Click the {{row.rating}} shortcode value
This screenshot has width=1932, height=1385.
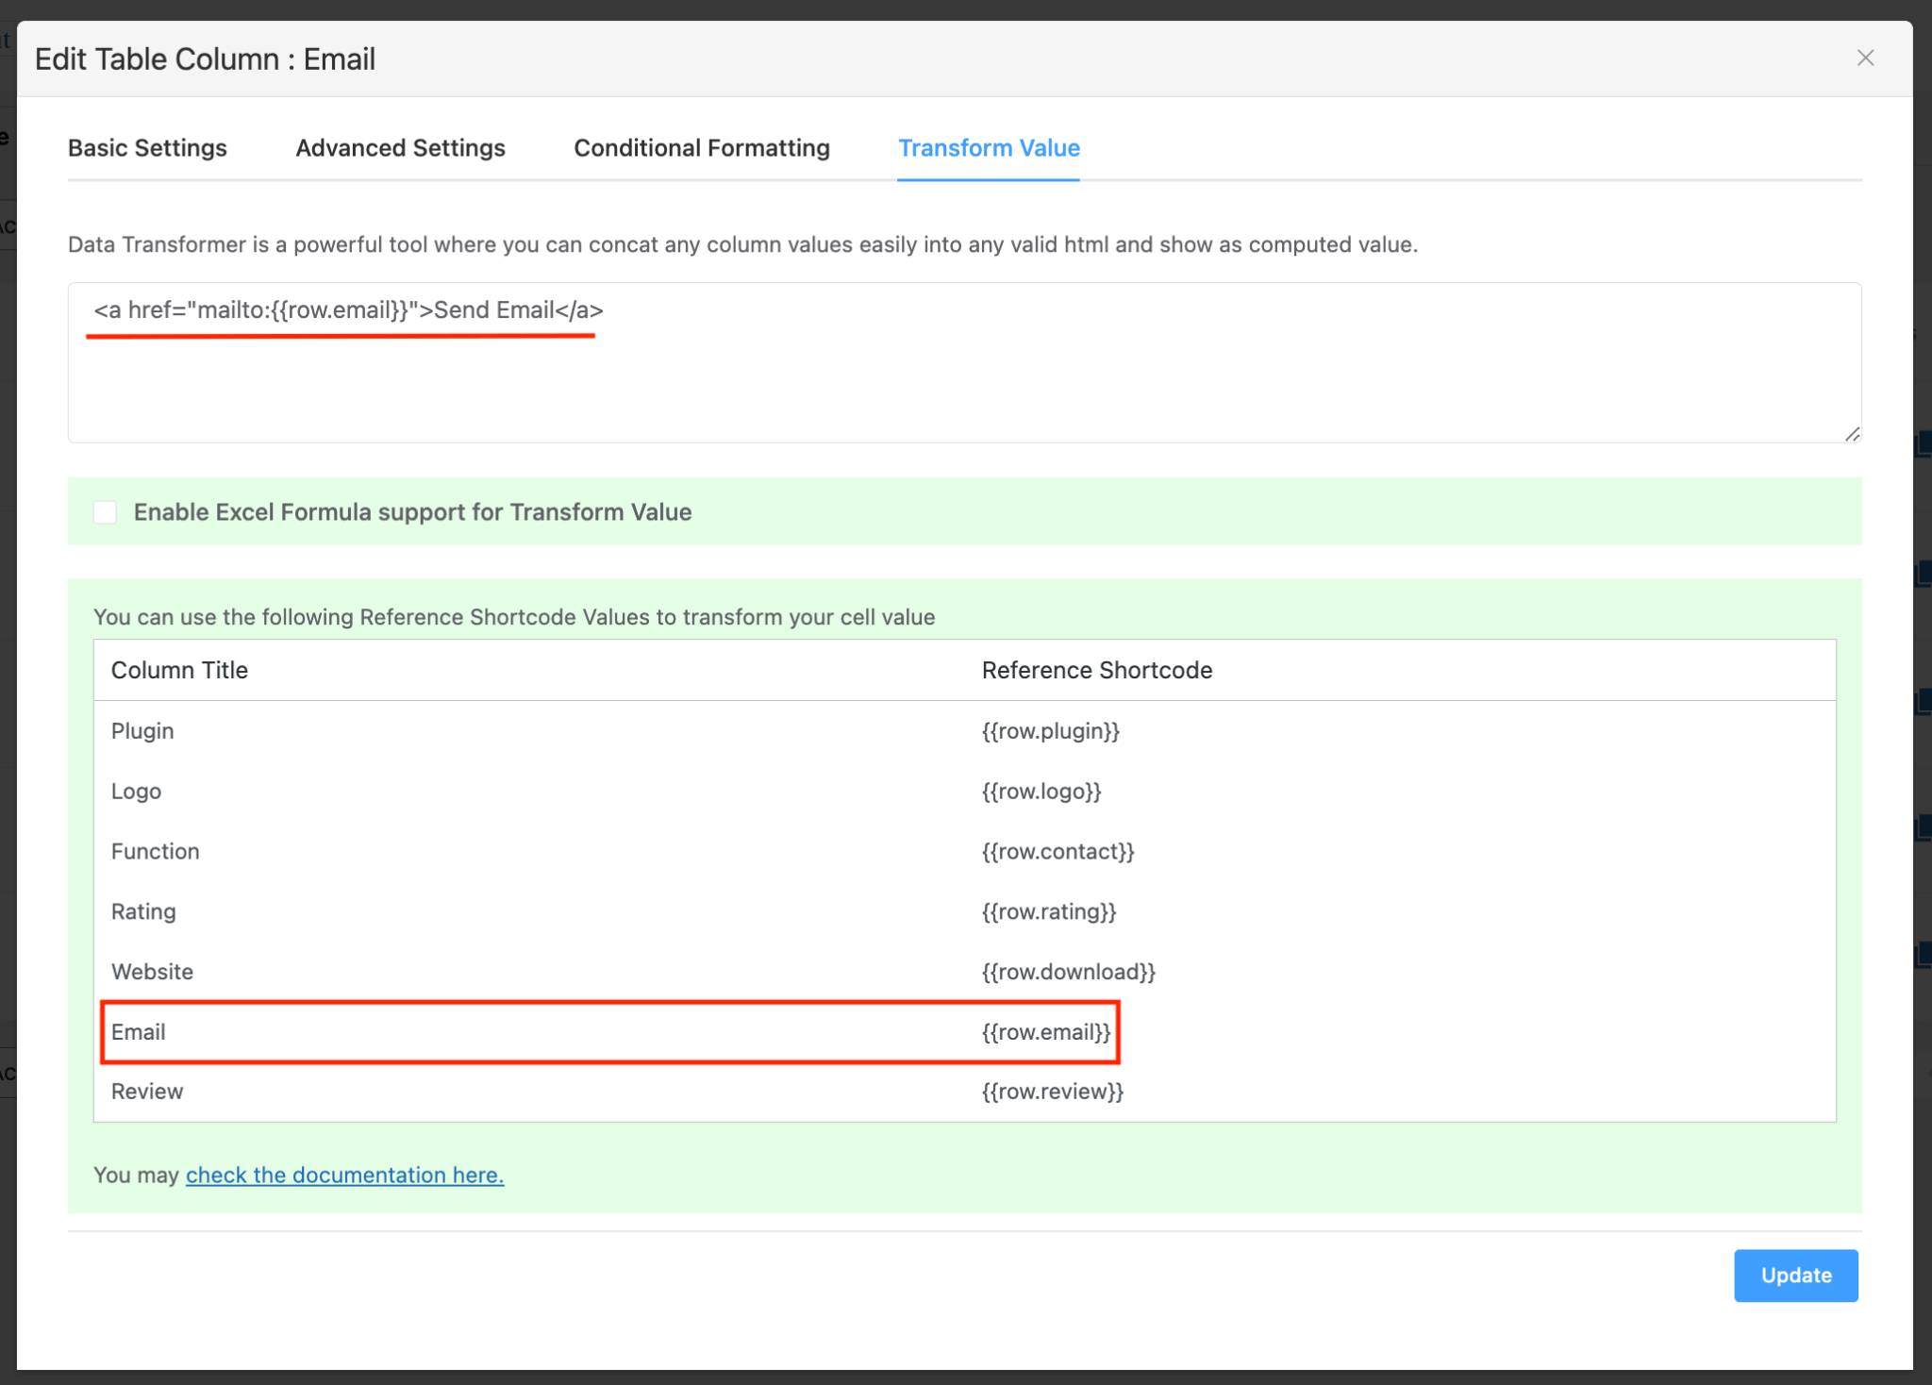click(x=1049, y=911)
